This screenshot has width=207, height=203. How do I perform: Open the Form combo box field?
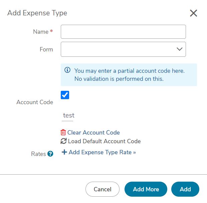tap(123, 49)
